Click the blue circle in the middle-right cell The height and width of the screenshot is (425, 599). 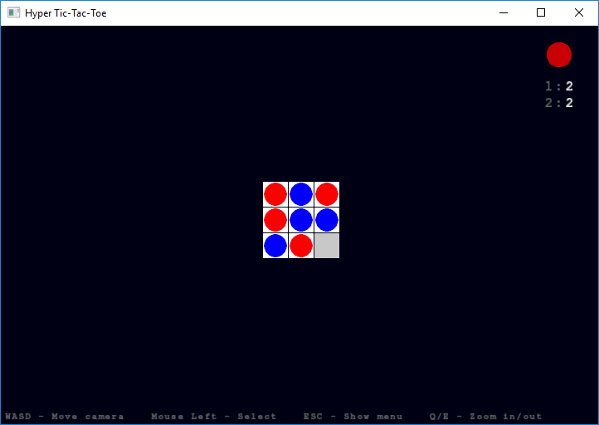327,220
